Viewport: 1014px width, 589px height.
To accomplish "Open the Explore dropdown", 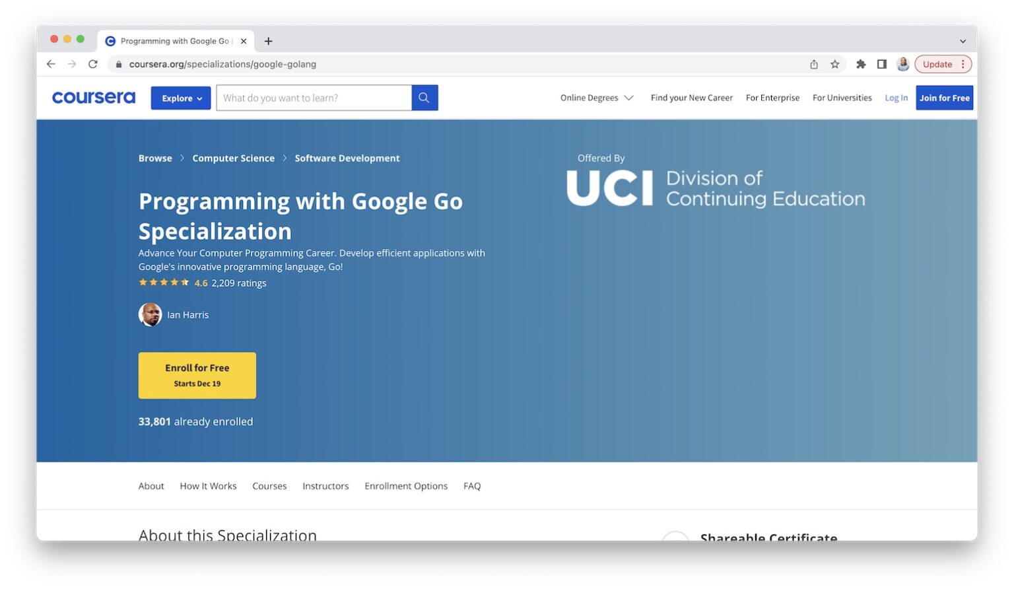I will click(x=180, y=97).
